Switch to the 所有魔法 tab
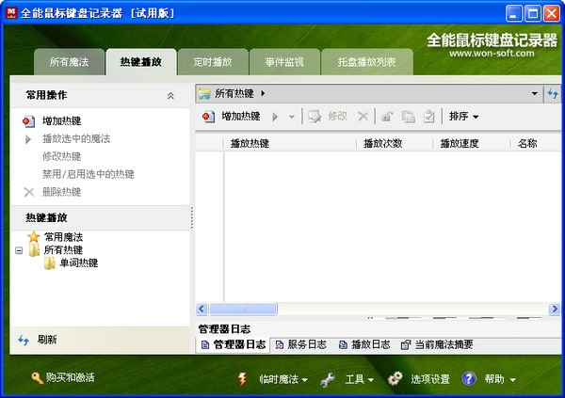The image size is (565, 398). click(69, 62)
